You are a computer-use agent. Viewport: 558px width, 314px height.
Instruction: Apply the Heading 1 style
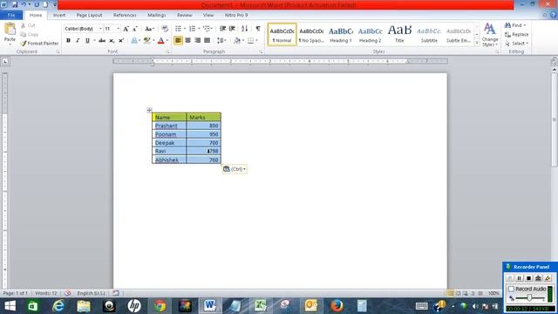pyautogui.click(x=341, y=35)
